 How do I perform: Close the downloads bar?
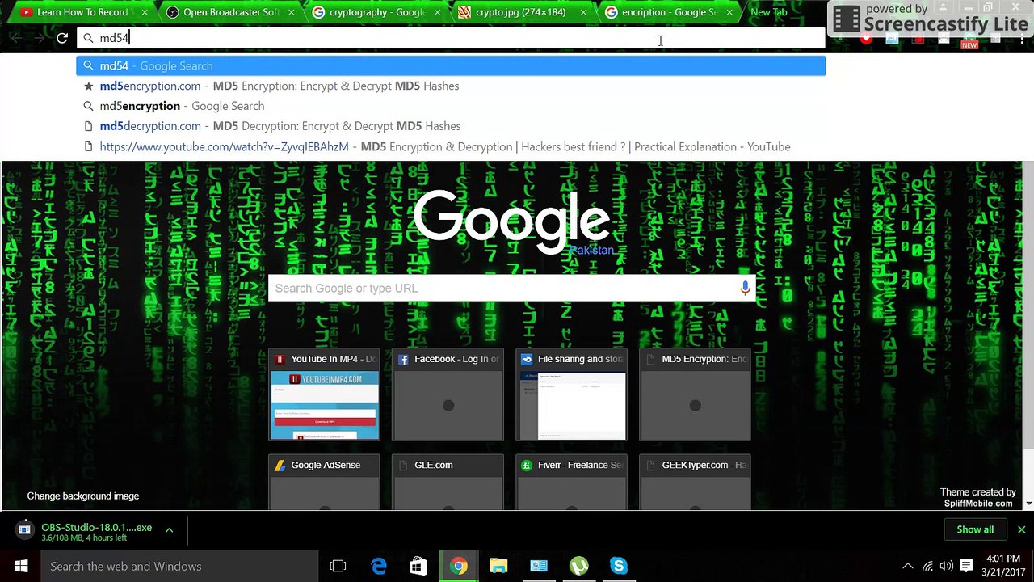1021,529
